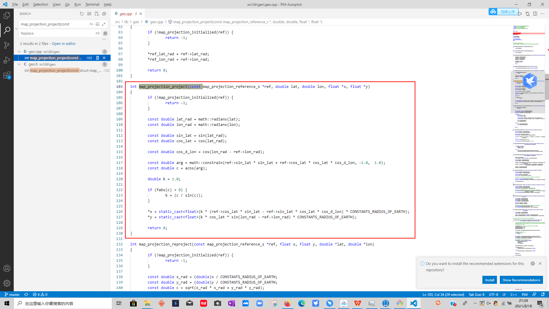Toggle Match Whole Word option
Image resolution: width=549 pixels, height=309 pixels.
pyautogui.click(x=98, y=24)
